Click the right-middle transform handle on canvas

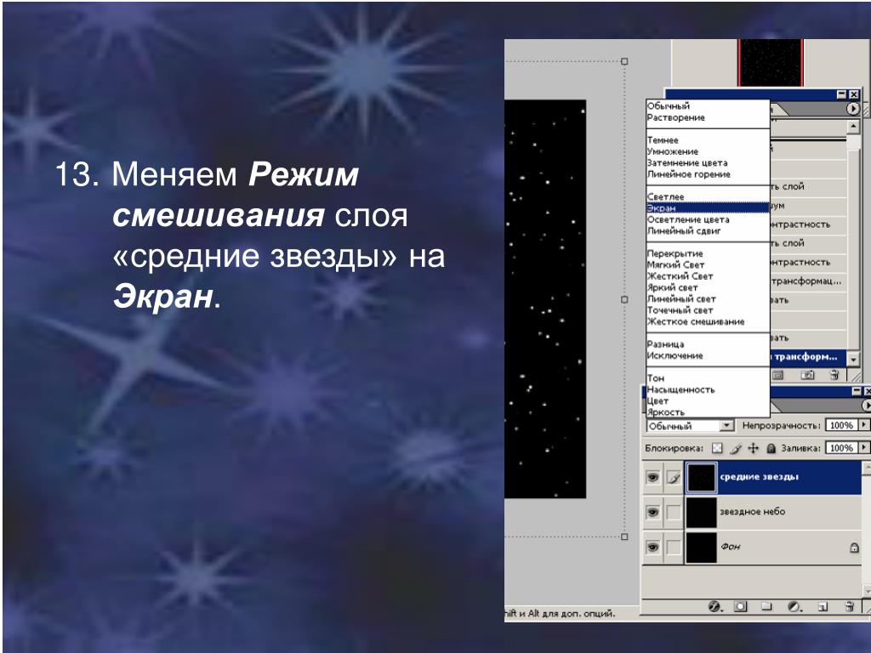(624, 299)
